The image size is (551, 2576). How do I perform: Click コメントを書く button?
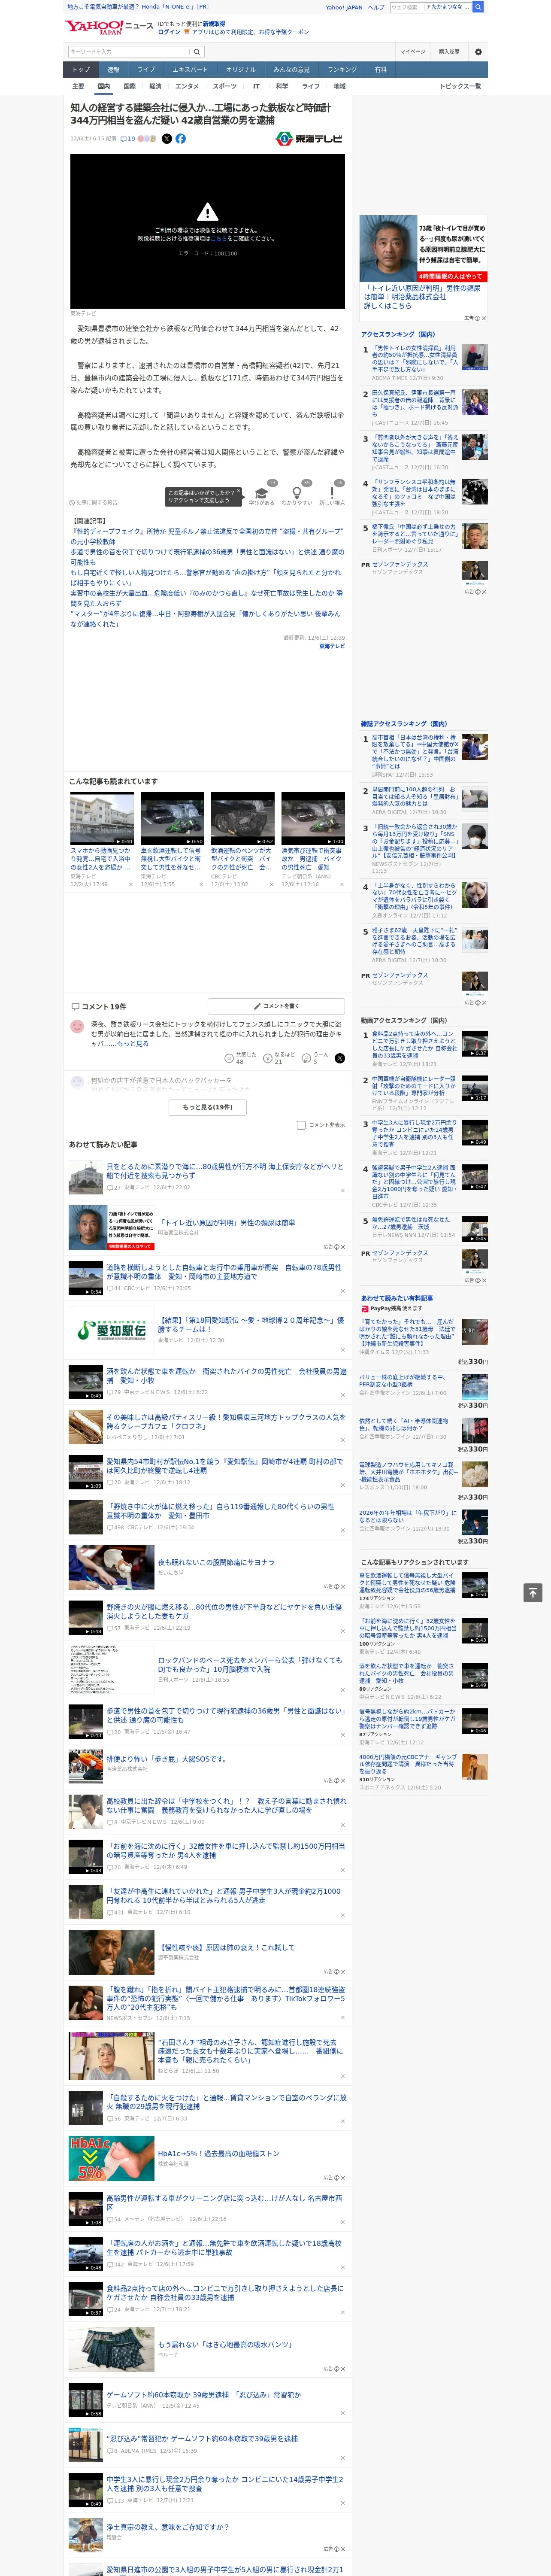(276, 1006)
